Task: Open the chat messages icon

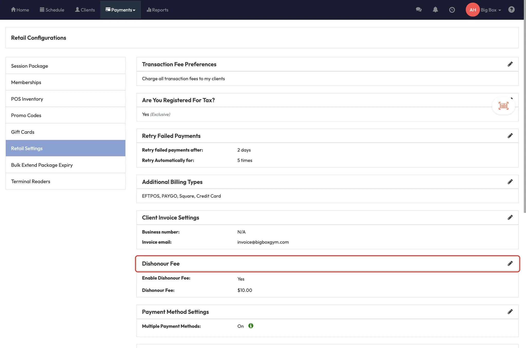Action: tap(419, 10)
